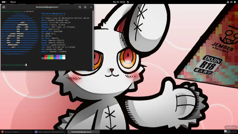Switch to the second workspace thumbnail
The width and height of the screenshot is (238, 134).
pyautogui.click(x=234, y=132)
